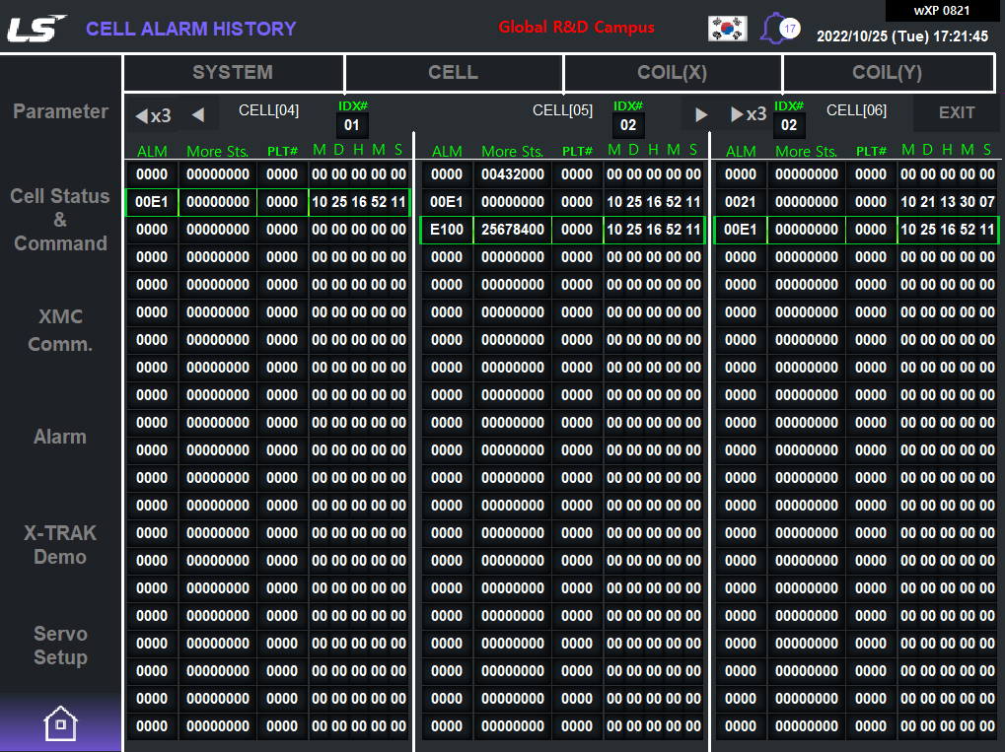
Task: Switch to the CELL tab
Action: (453, 72)
